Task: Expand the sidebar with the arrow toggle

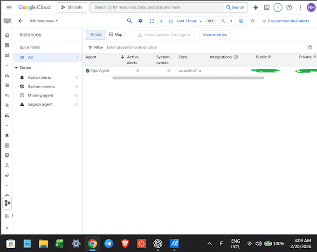Action: click(7, 228)
